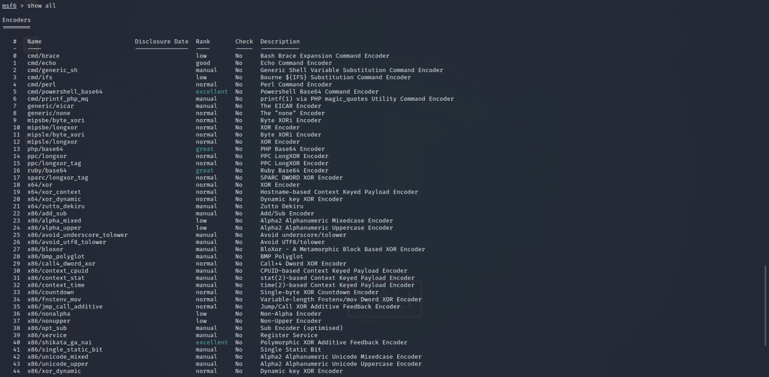Viewport: 769px width, 377px height.
Task: Click 'The EICAR Encoder' description
Action: [291, 106]
